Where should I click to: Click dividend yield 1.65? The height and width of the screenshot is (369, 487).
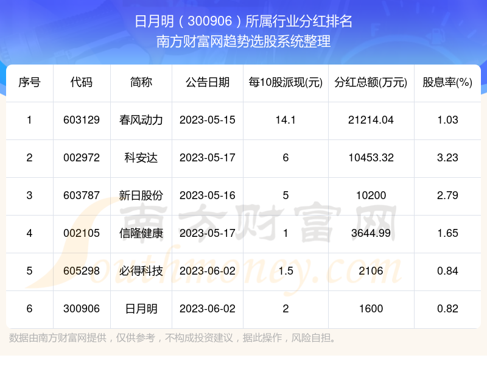point(447,233)
